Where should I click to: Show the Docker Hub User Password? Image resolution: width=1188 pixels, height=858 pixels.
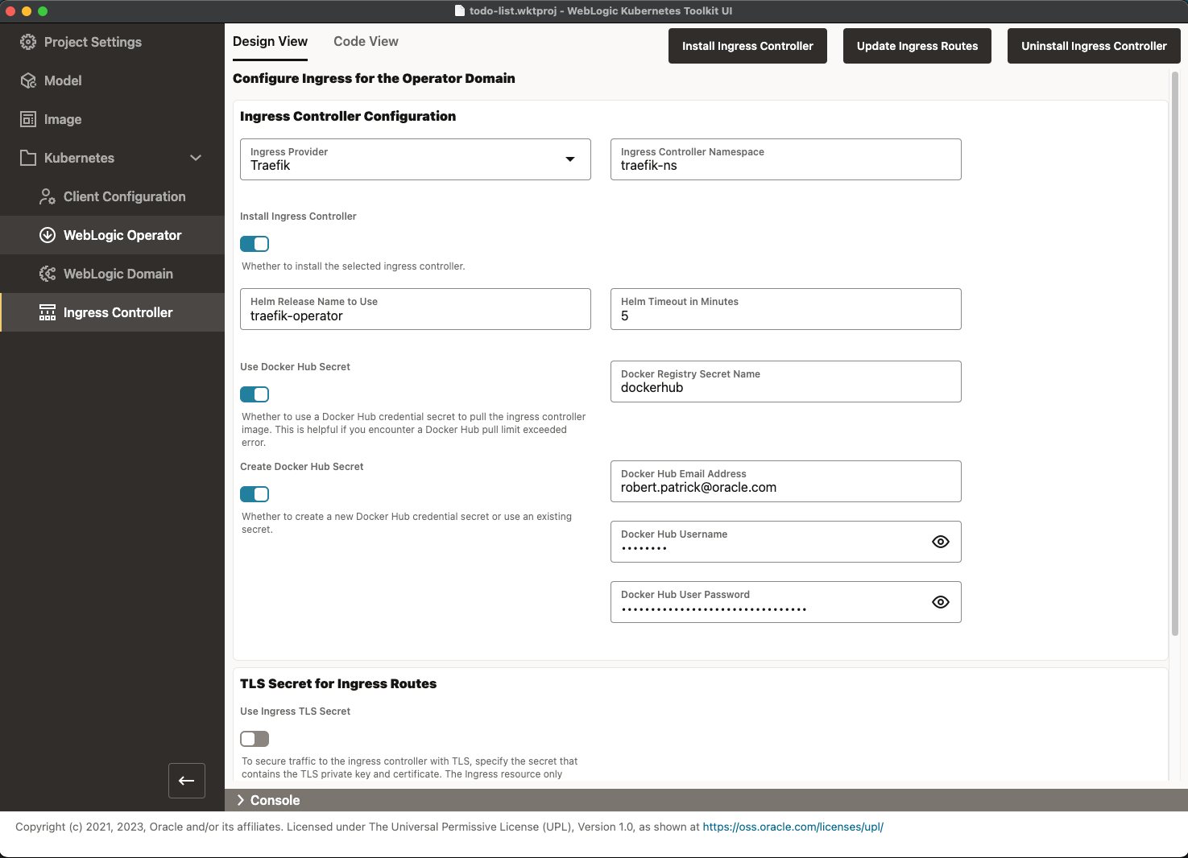[x=940, y=601]
